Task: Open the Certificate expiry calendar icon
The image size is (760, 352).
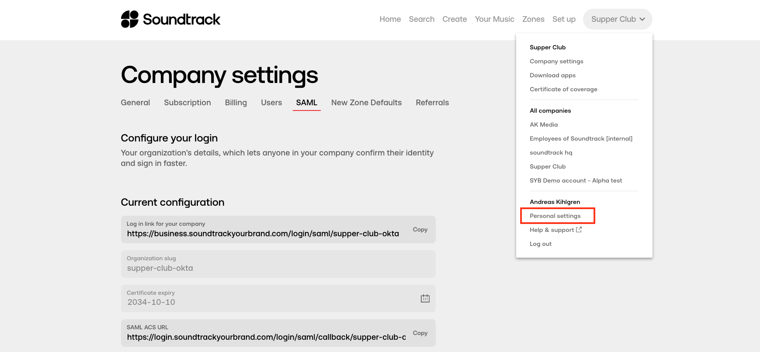Action: pyautogui.click(x=425, y=299)
